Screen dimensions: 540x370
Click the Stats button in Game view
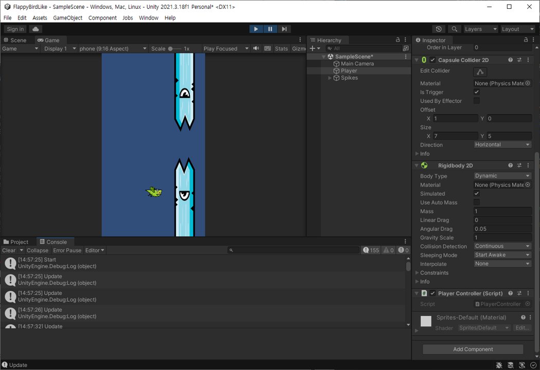[281, 48]
